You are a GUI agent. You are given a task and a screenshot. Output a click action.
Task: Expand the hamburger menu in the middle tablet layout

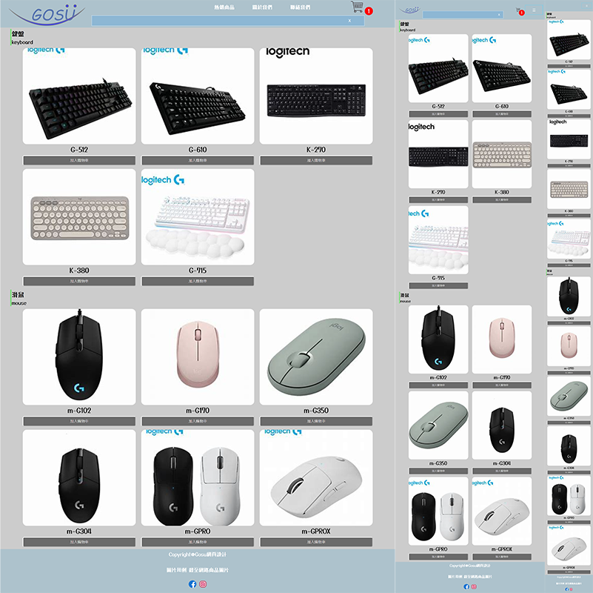pos(534,10)
